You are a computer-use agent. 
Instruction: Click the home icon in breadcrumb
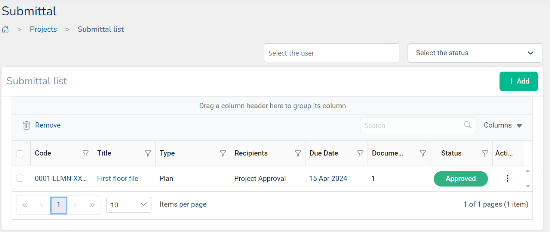[x=5, y=29]
